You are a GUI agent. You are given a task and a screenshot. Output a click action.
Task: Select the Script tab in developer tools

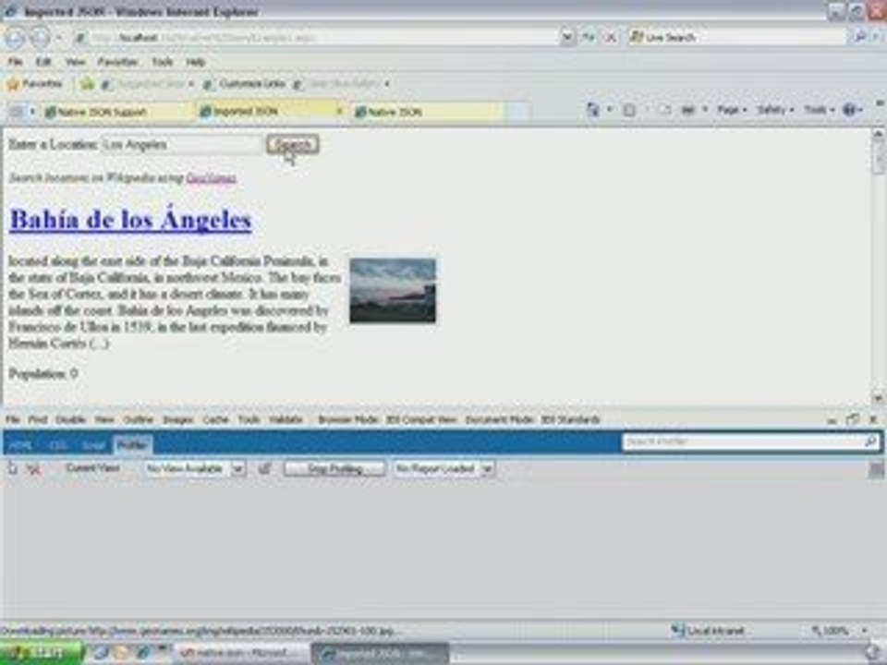coord(94,445)
